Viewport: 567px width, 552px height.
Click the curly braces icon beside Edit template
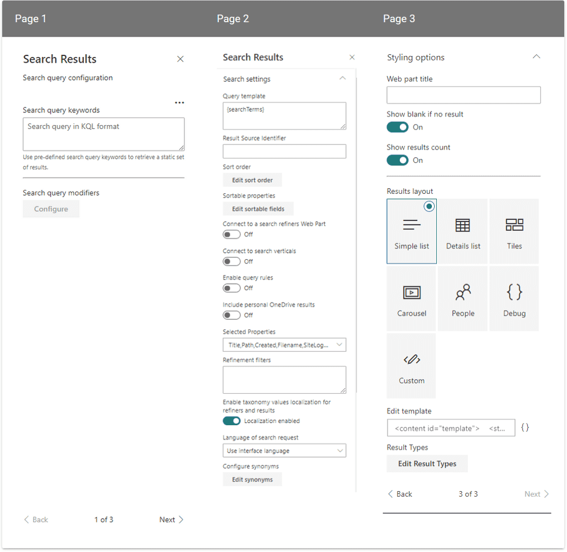(x=525, y=428)
